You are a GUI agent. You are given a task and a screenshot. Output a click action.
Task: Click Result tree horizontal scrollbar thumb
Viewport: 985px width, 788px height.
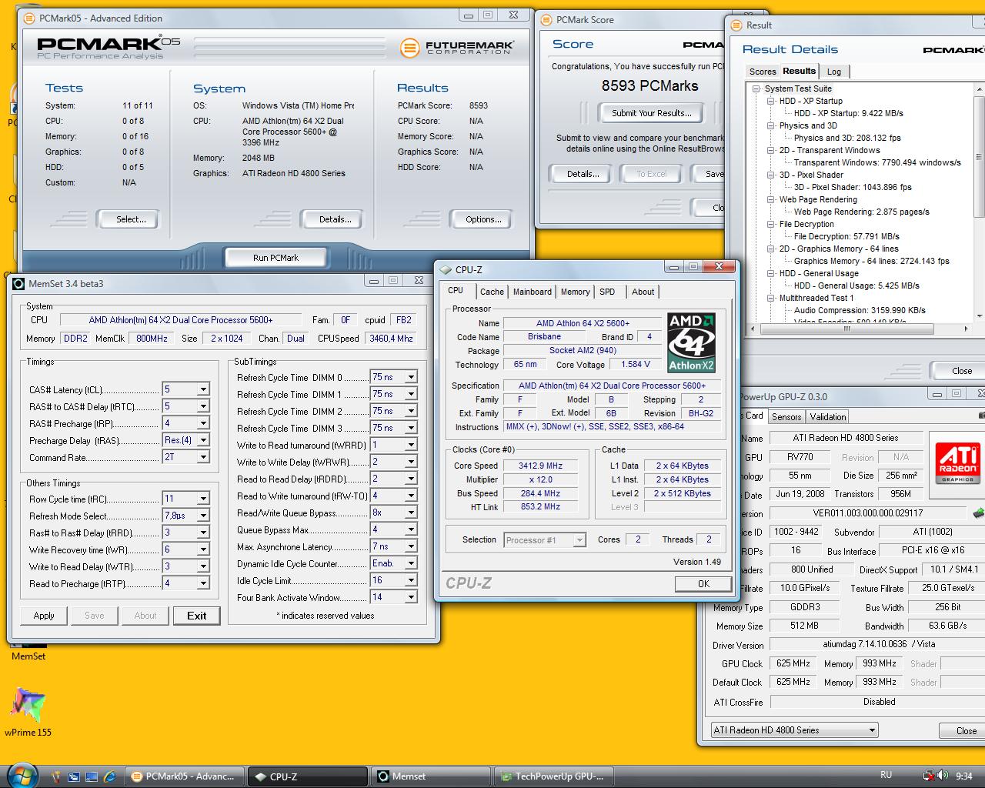[847, 329]
